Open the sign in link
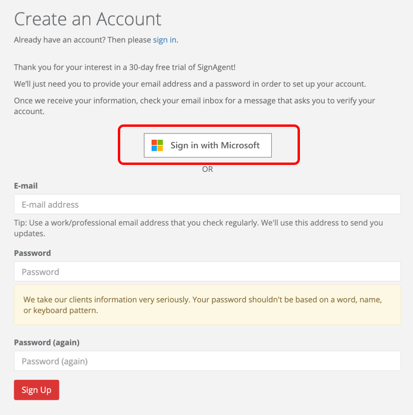This screenshot has width=413, height=415. [165, 40]
